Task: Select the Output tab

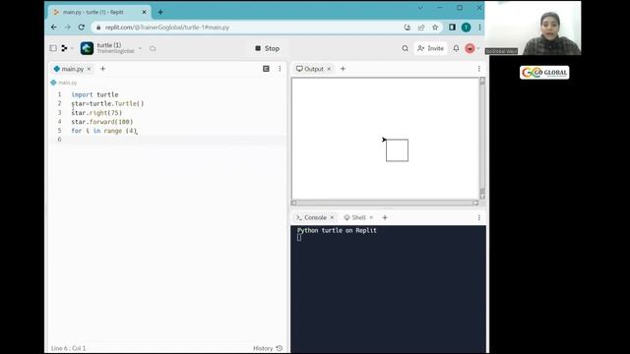Action: tap(310, 69)
